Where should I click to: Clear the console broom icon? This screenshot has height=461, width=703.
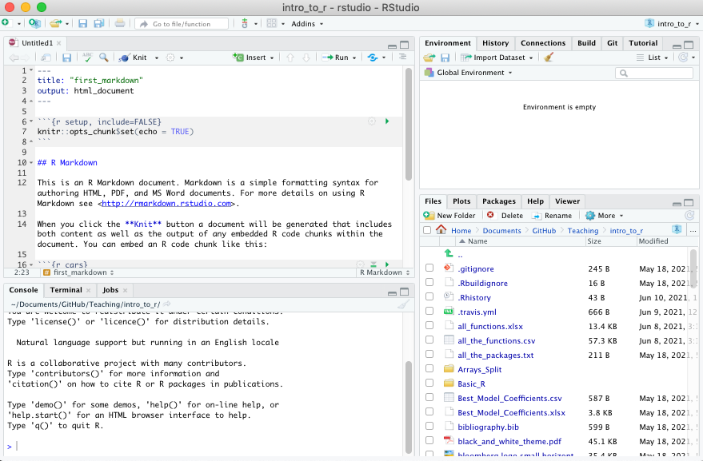[403, 304]
